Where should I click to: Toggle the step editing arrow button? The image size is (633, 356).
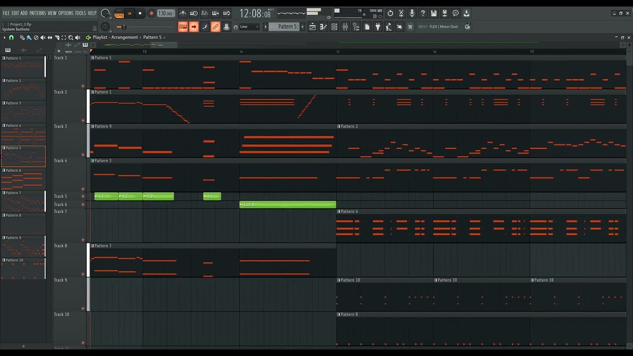tap(194, 27)
